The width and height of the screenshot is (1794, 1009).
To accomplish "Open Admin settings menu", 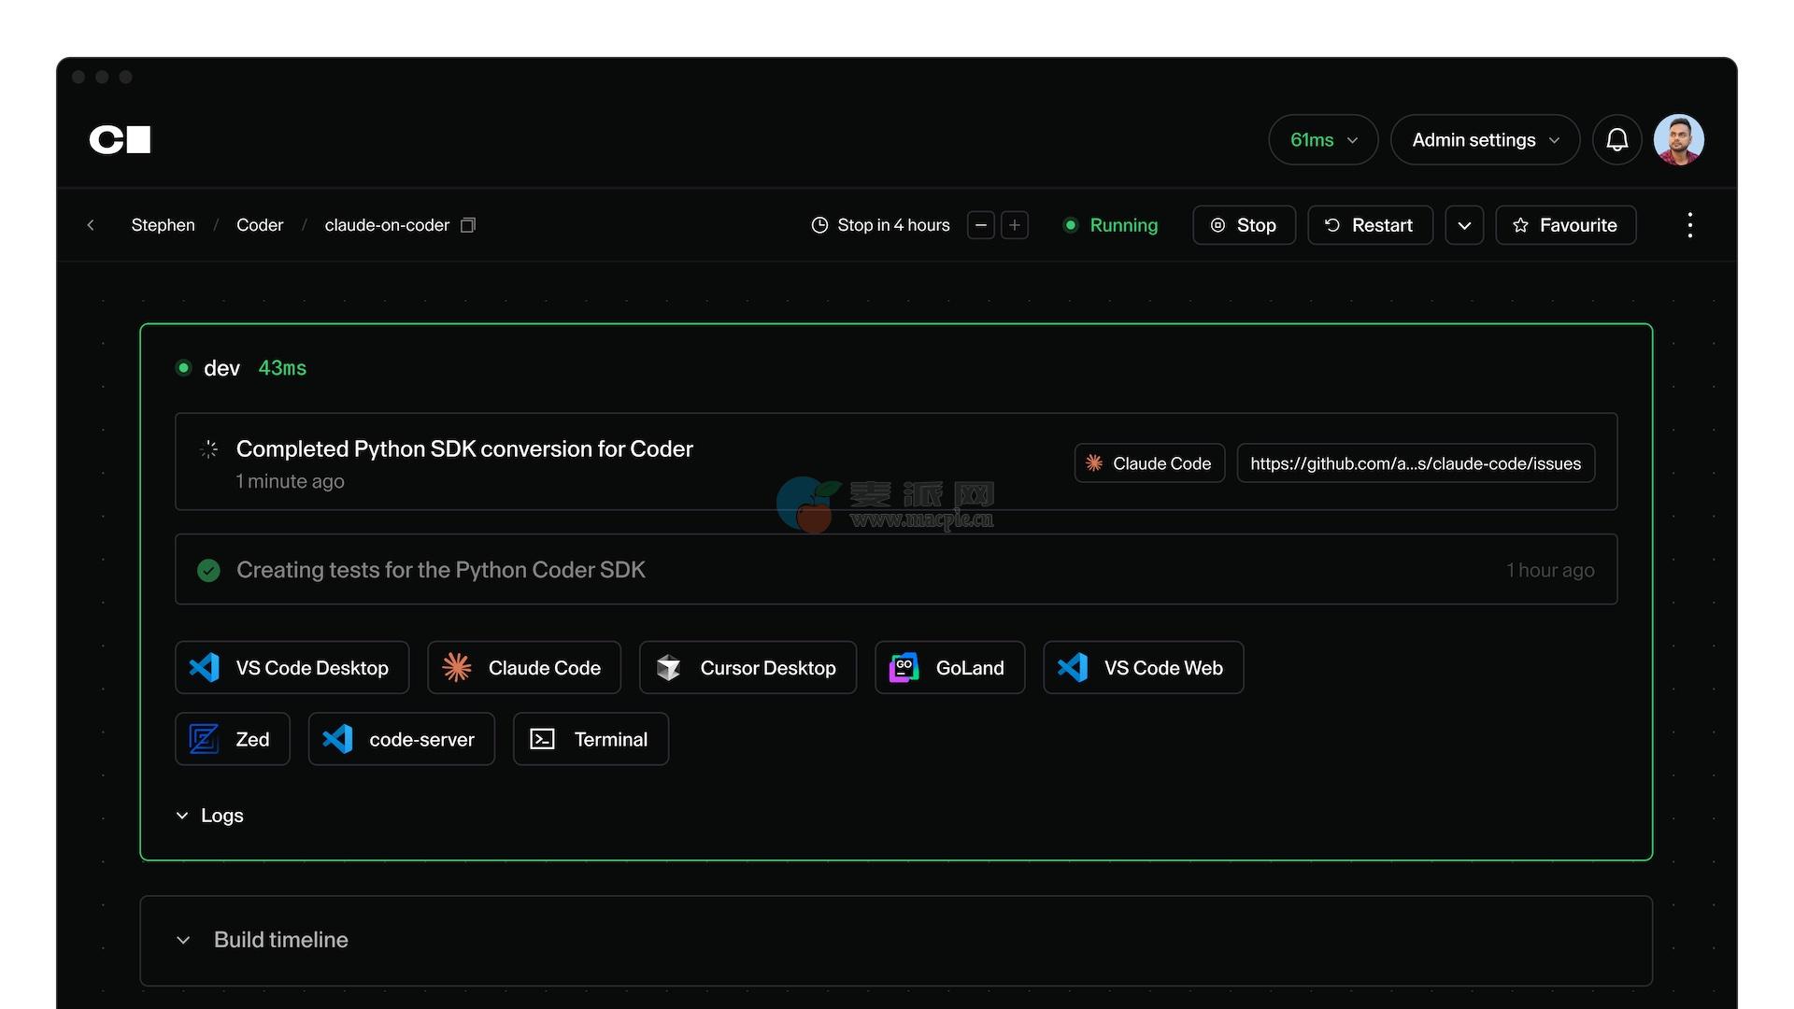I will coord(1484,140).
